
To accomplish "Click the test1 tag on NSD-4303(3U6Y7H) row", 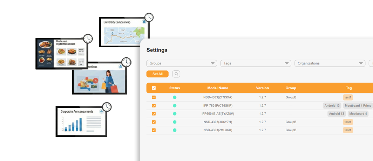I will (x=348, y=122).
